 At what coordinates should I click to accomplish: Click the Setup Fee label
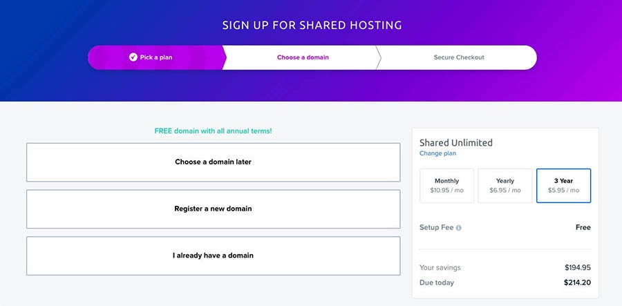(x=436, y=227)
